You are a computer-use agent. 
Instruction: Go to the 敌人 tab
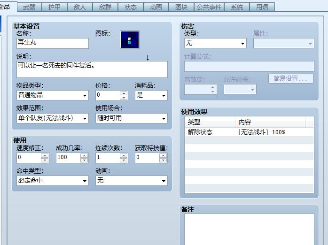(80, 8)
